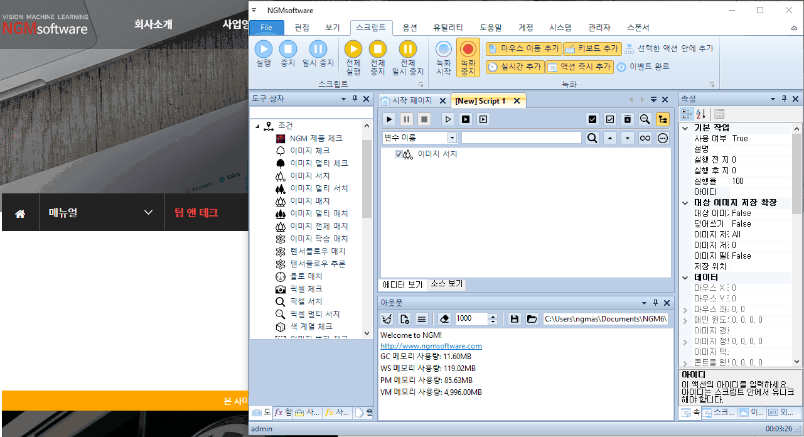Increase the 1000 output line count stepper
The width and height of the screenshot is (804, 437).
[493, 316]
